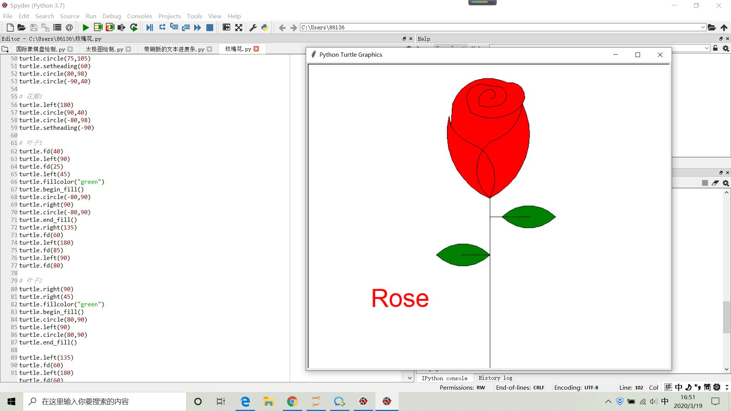The height and width of the screenshot is (411, 731).
Task: Run the current file with the green play button
Action: tap(86, 27)
